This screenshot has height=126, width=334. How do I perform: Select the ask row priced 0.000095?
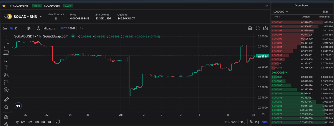tap(302, 43)
